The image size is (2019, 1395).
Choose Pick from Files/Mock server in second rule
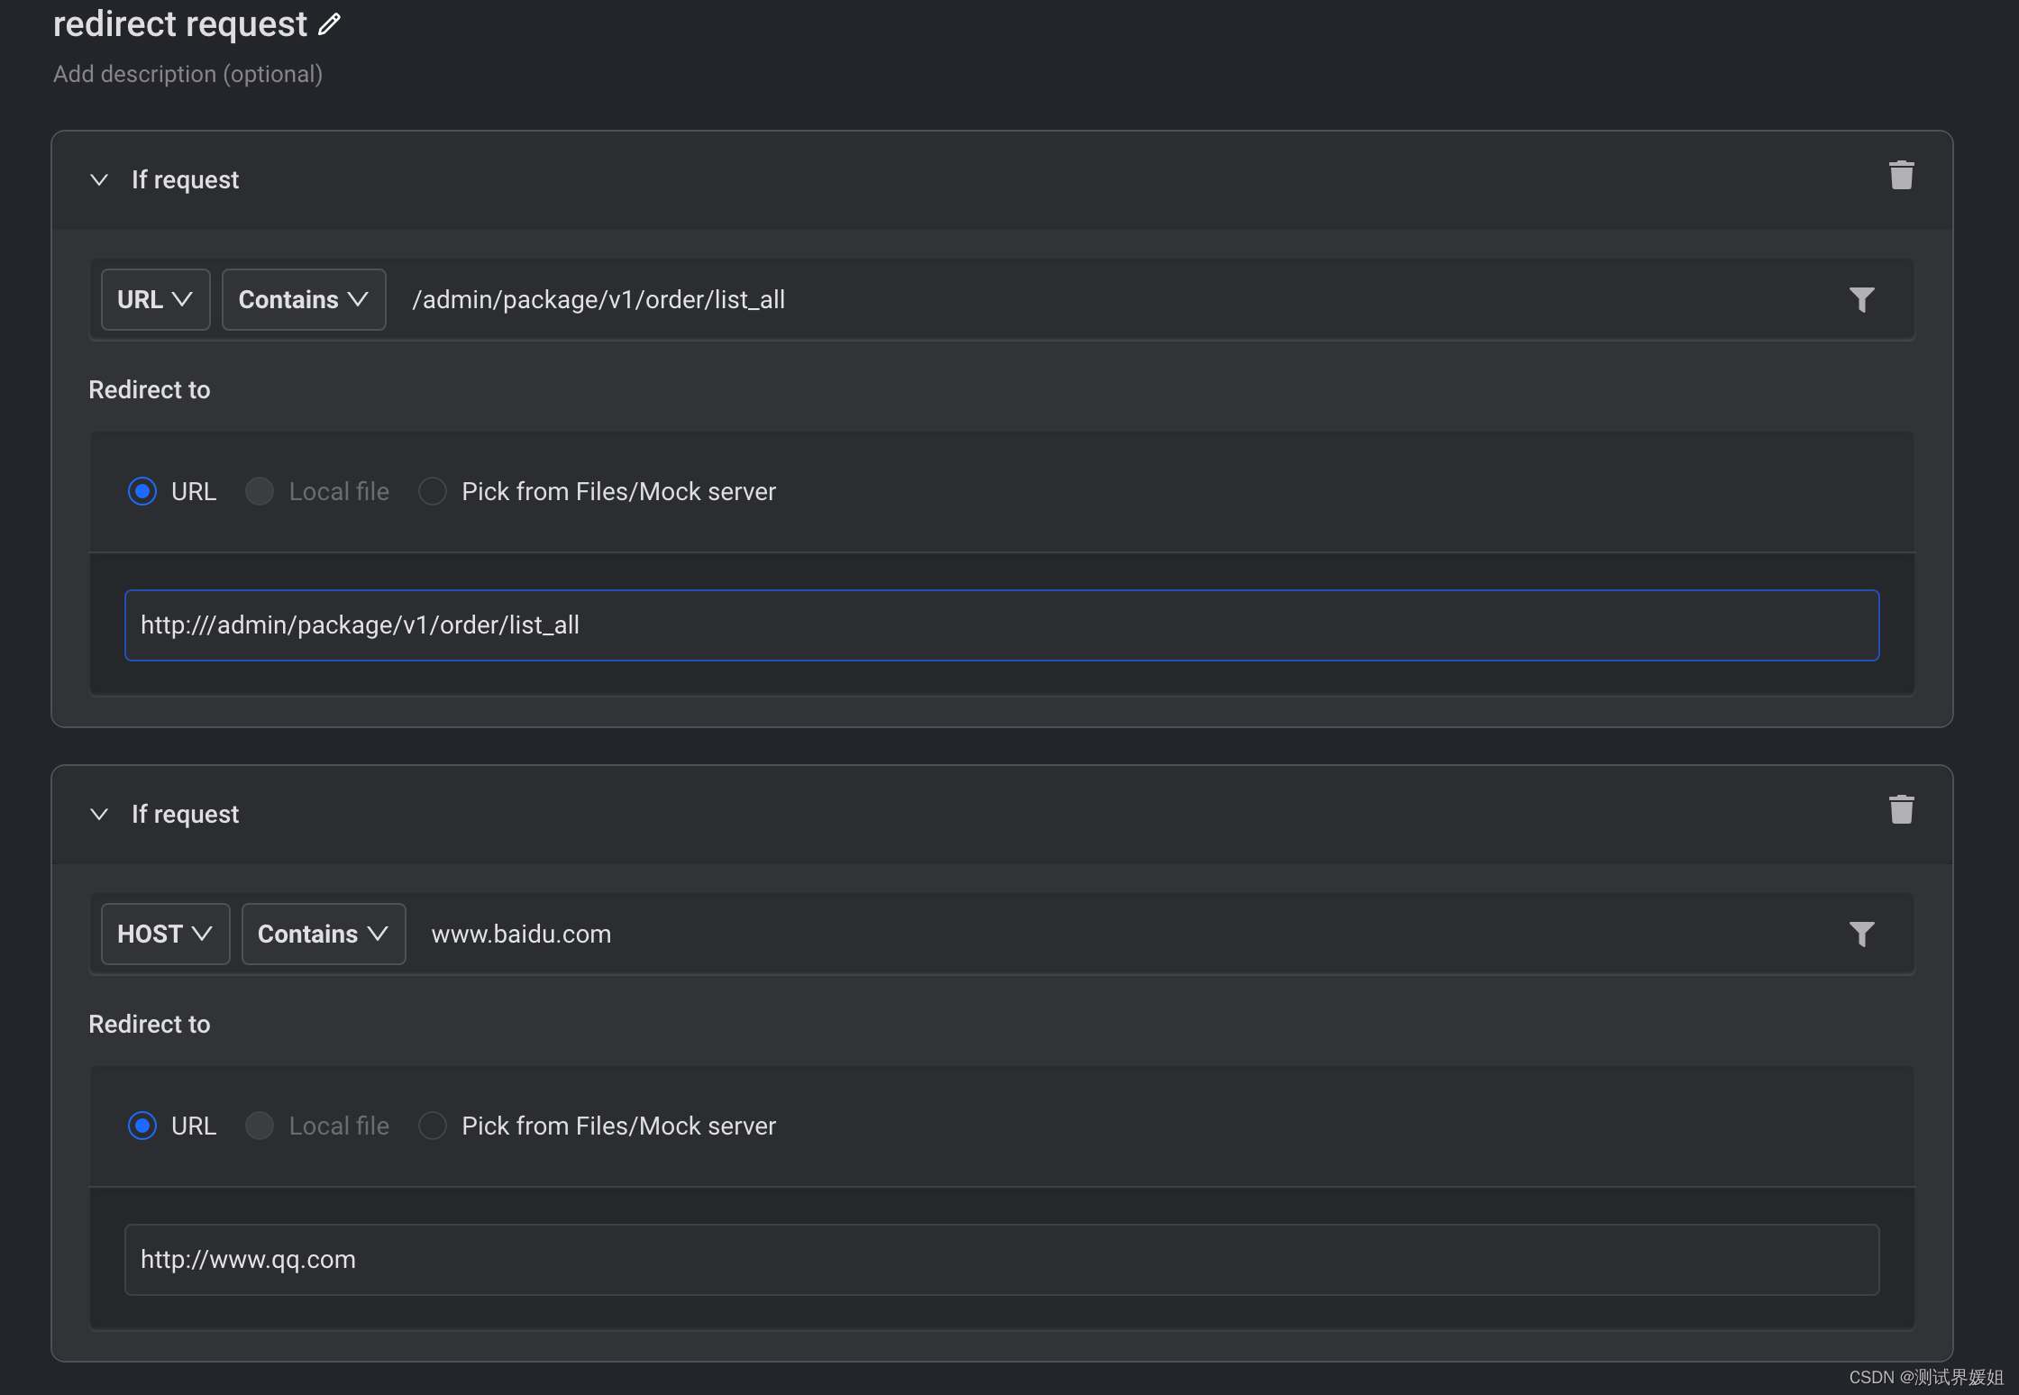(x=433, y=1126)
